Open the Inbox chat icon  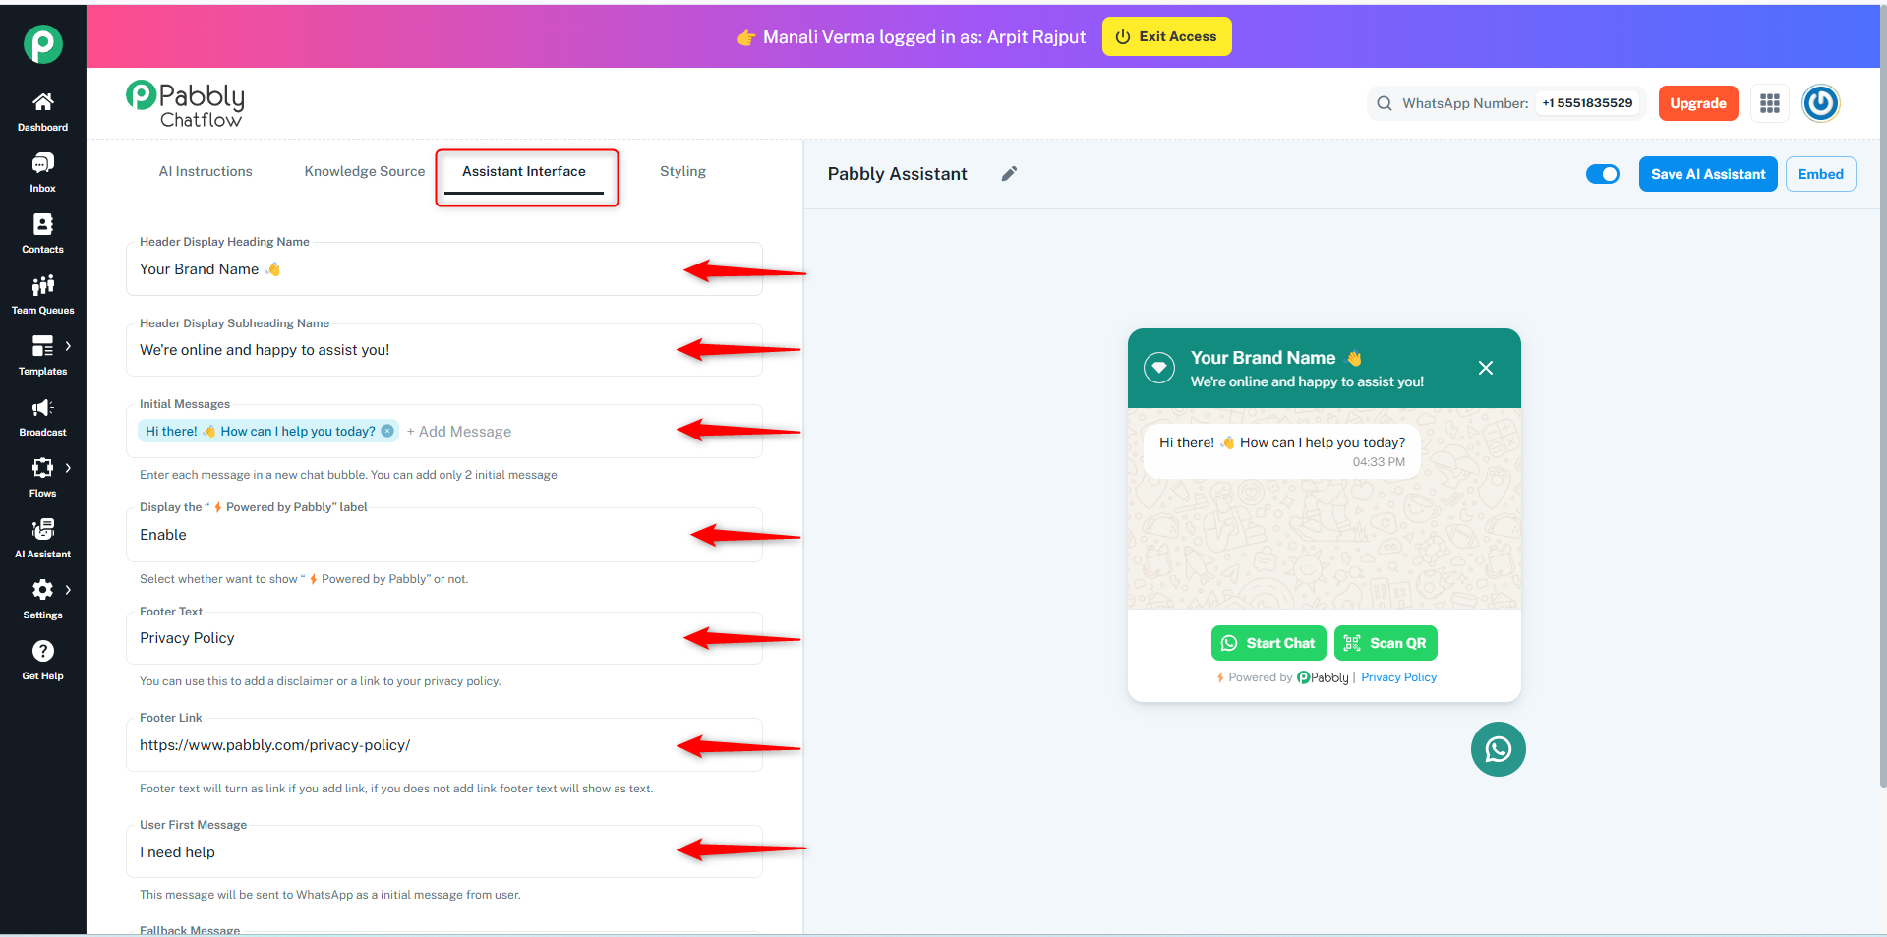coord(42,163)
